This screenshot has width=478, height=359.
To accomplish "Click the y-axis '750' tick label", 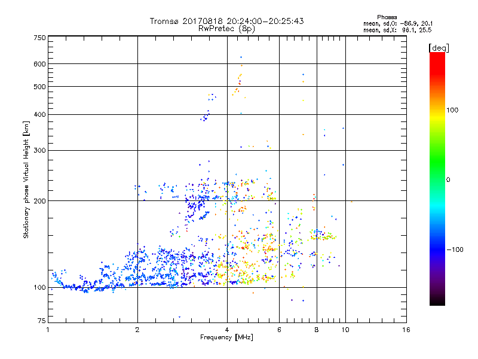I will click(x=39, y=38).
